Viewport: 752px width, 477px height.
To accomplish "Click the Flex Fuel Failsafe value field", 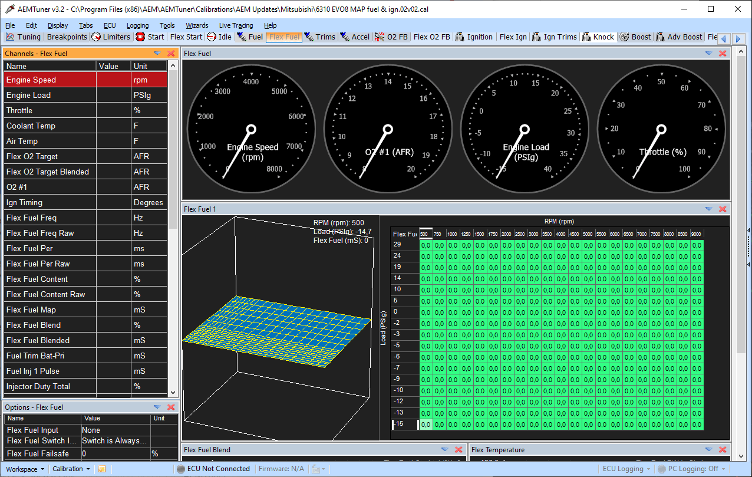I will [116, 453].
